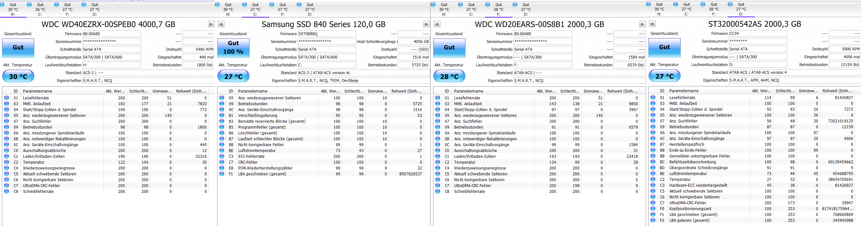The width and height of the screenshot is (861, 226).
Task: Click previous-disk arrow in ST32000542AS window
Action: pyautogui.click(x=652, y=24)
